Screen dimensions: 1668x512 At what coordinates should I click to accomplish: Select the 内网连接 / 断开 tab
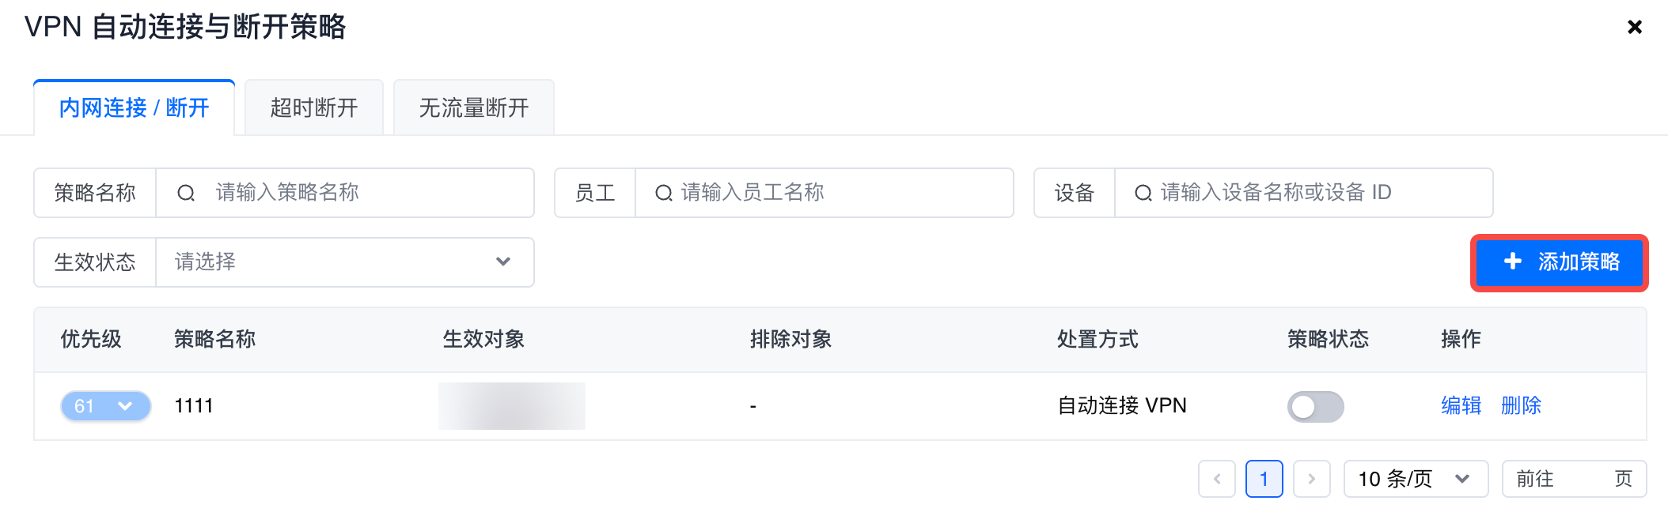(x=134, y=108)
